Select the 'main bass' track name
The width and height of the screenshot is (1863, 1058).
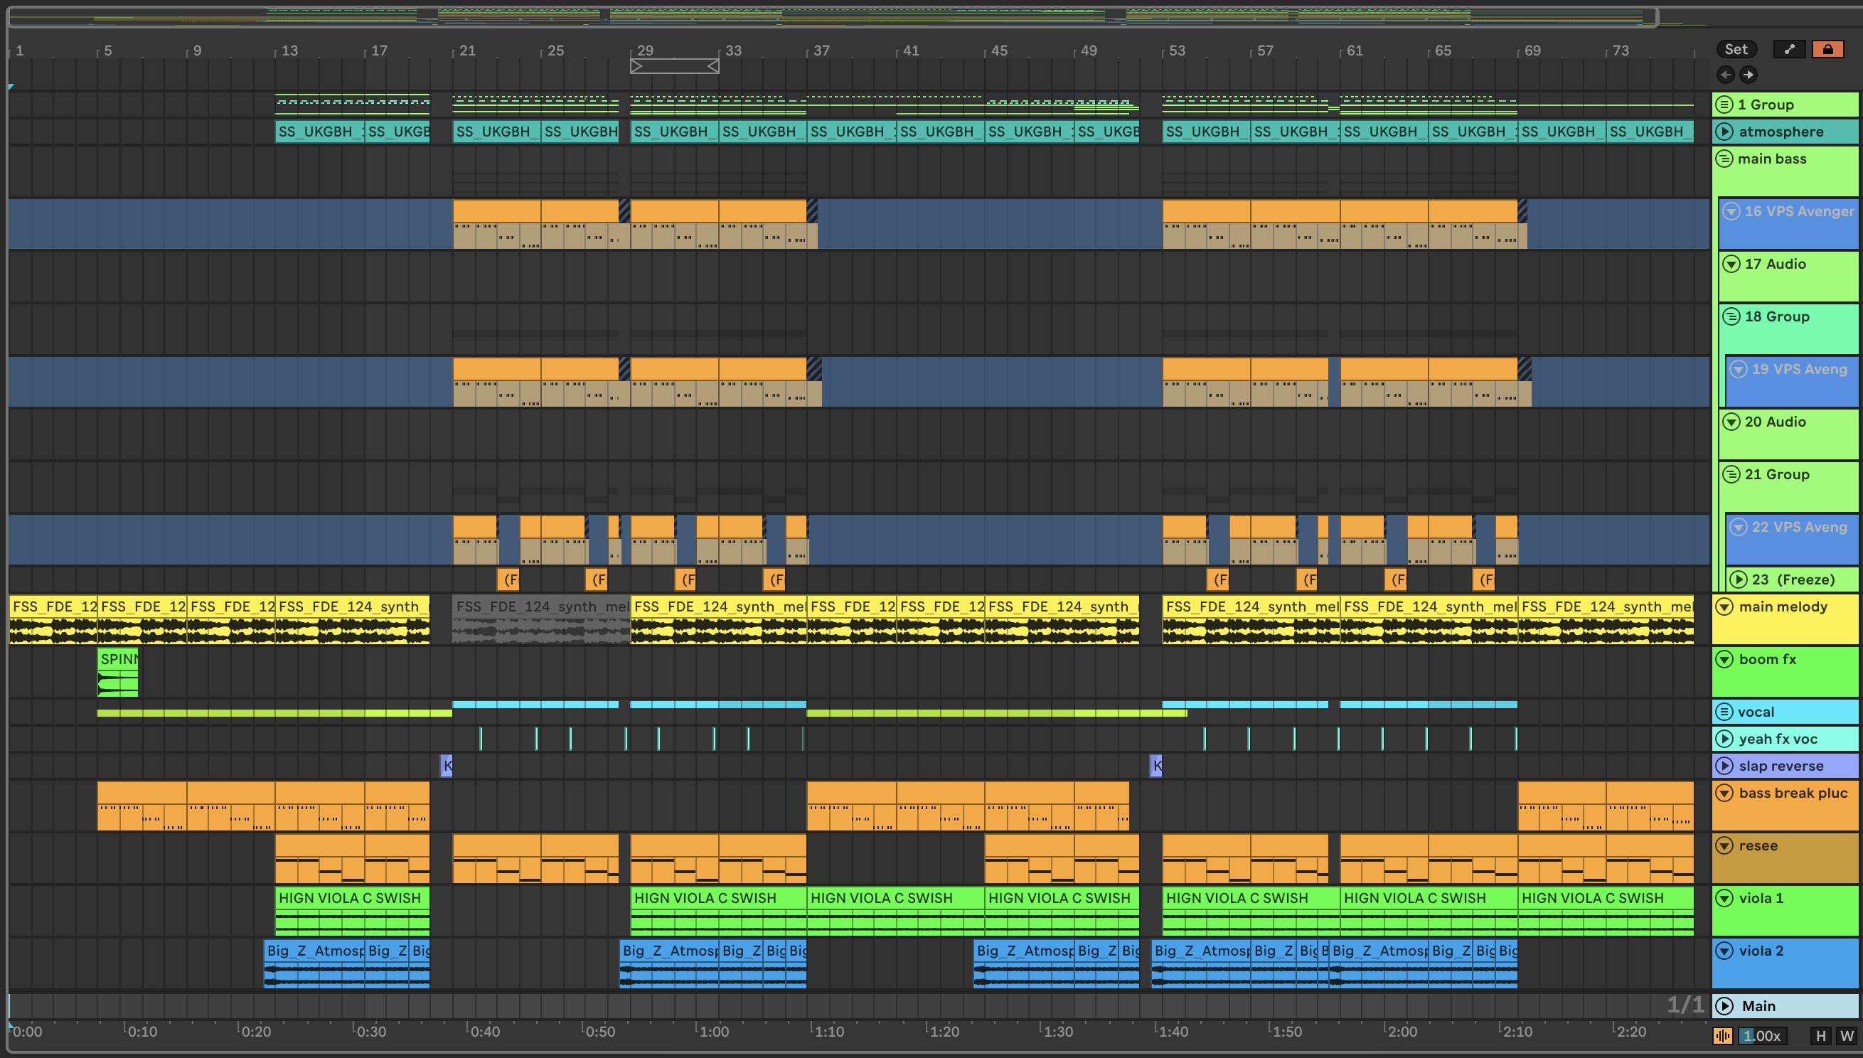pos(1771,159)
